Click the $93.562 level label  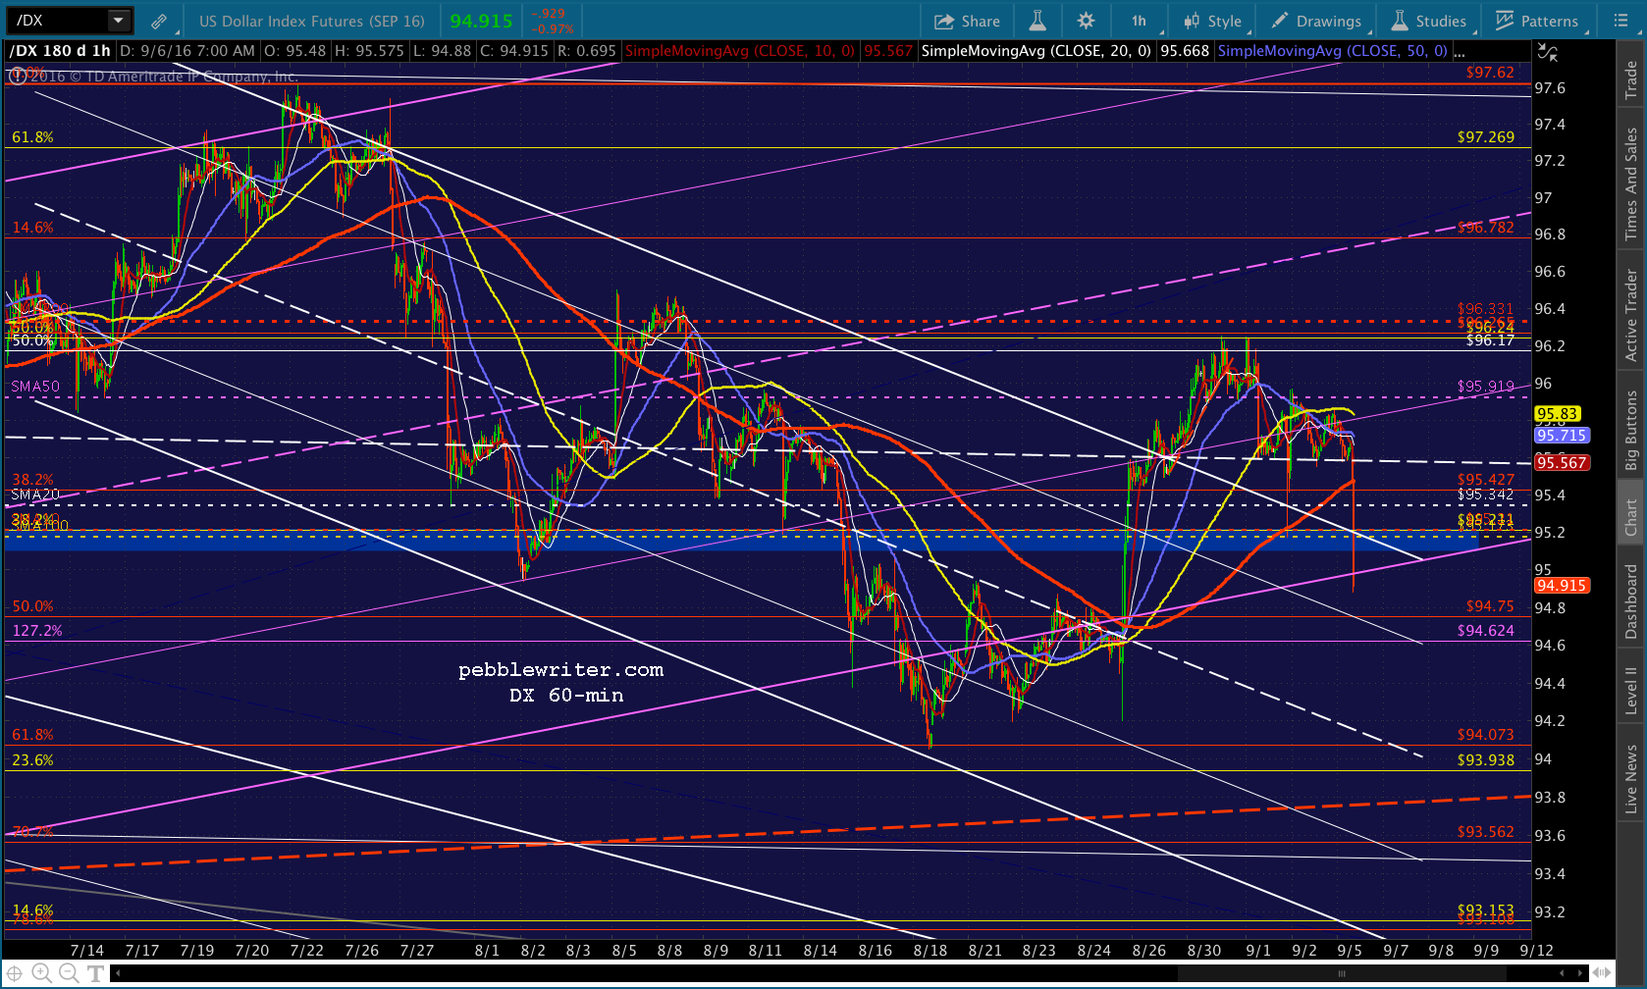pyautogui.click(x=1486, y=832)
